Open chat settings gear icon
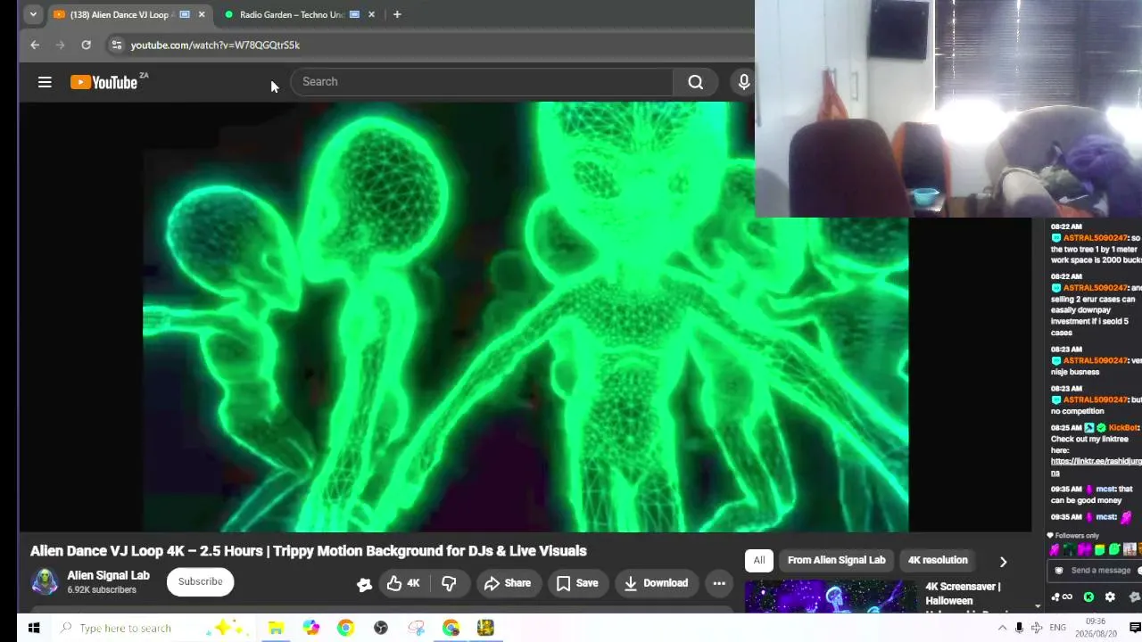This screenshot has height=642, width=1142. [1110, 597]
